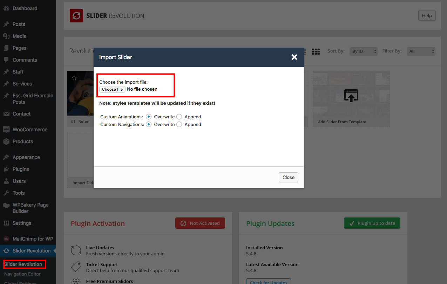Select the highlighted Slider Revolution submenu item
The image size is (447, 284).
coord(23,264)
